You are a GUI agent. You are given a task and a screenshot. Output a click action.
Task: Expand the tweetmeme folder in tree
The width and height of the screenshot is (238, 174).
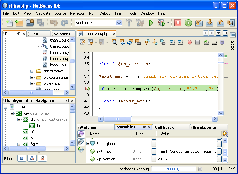tap(32, 71)
